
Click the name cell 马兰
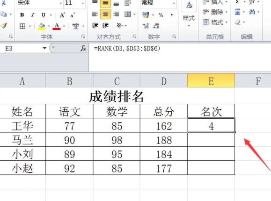pyautogui.click(x=22, y=140)
